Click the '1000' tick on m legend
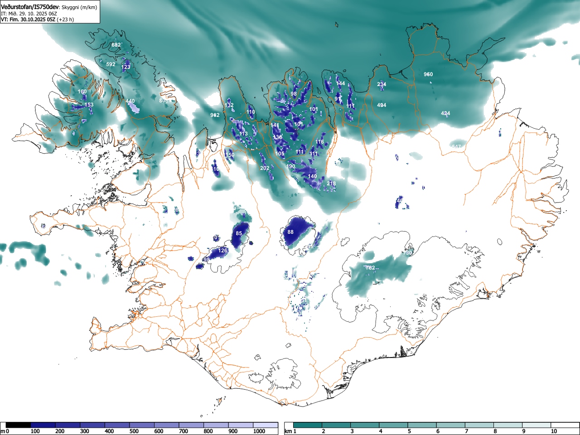This screenshot has width=580, height=435. pos(259,431)
